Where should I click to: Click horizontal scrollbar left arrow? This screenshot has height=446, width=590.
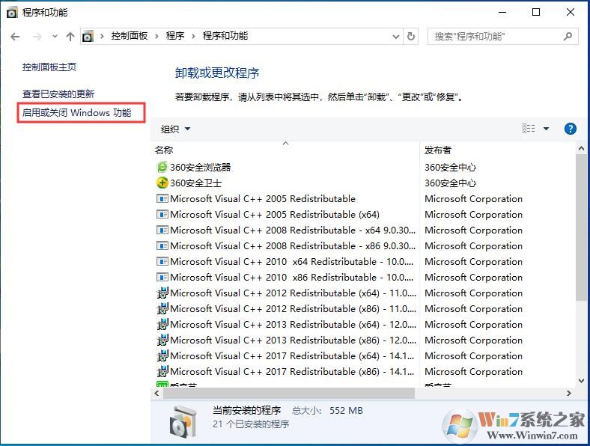(156, 394)
